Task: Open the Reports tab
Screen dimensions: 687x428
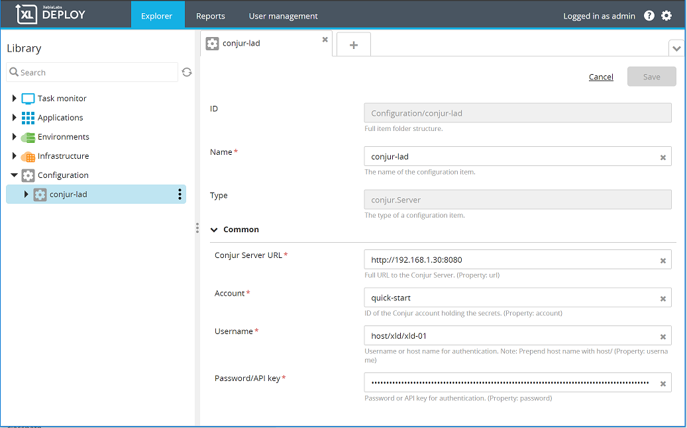Action: click(x=210, y=16)
